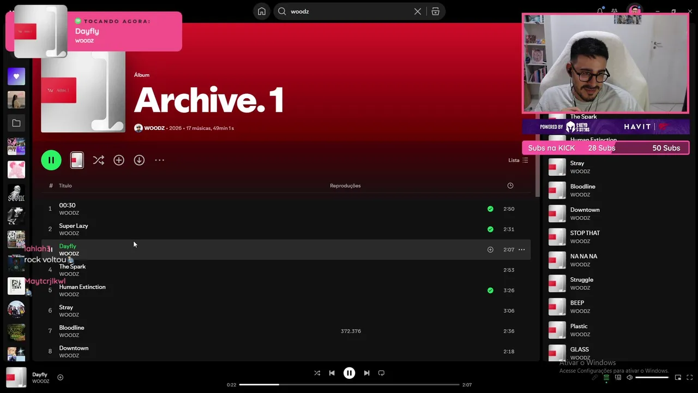Toggle the queue panel icon
Viewport: 698px width, 393px height.
click(x=606, y=377)
